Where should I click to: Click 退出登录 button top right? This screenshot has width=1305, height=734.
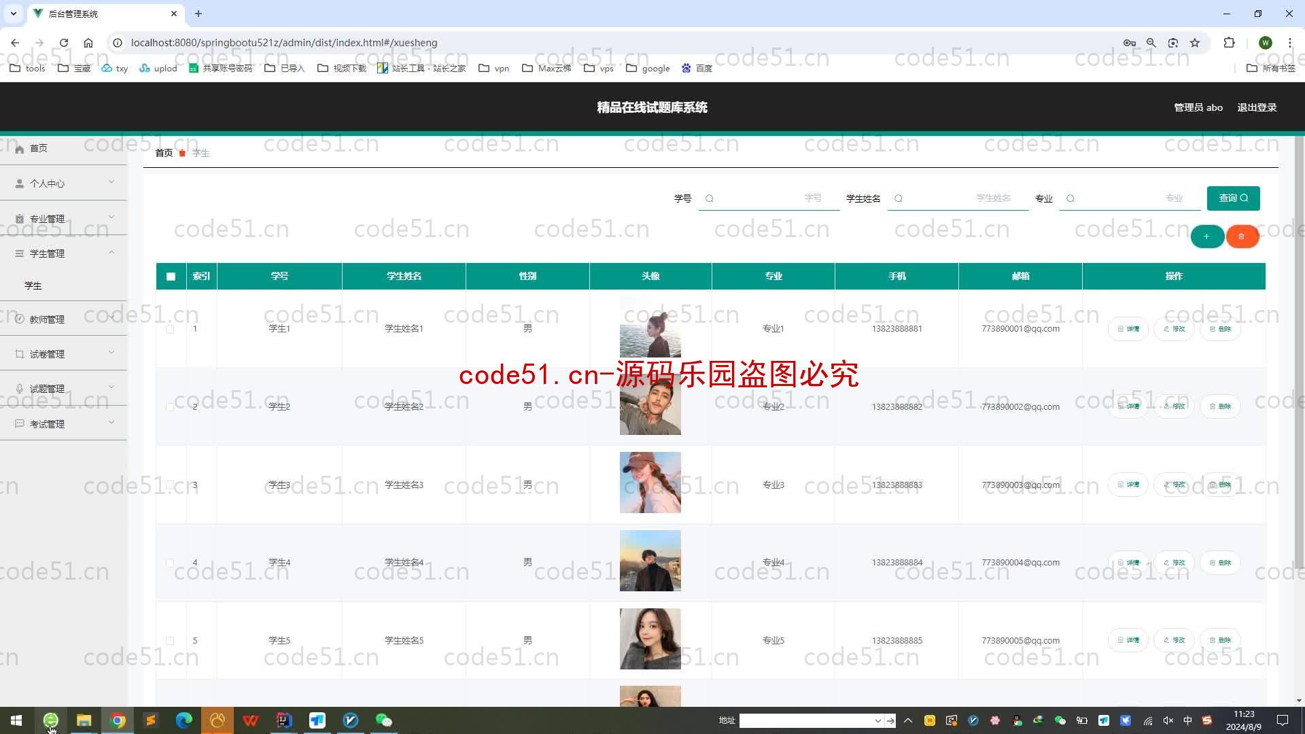point(1259,107)
